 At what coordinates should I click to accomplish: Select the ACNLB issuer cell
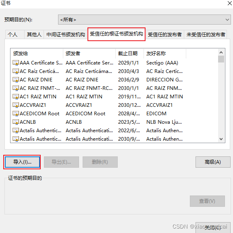[74, 122]
